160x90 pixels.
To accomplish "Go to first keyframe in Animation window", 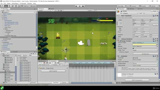I will pos(47,63).
